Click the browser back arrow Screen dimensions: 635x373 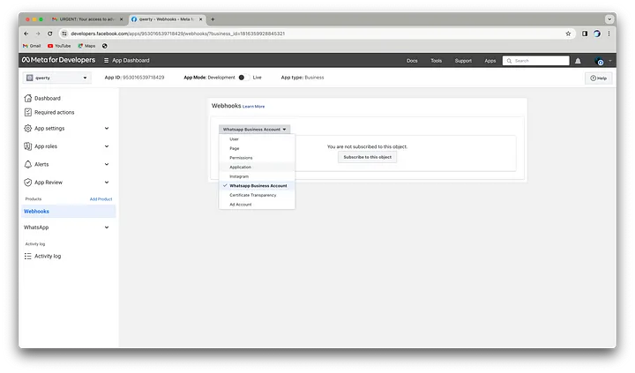click(x=26, y=34)
